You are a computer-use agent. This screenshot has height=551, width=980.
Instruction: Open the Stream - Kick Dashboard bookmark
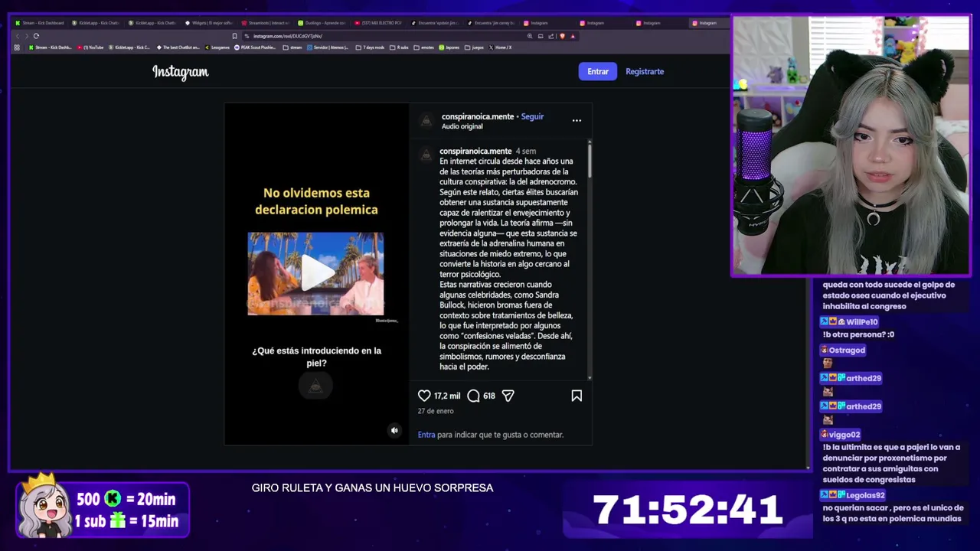[51, 47]
